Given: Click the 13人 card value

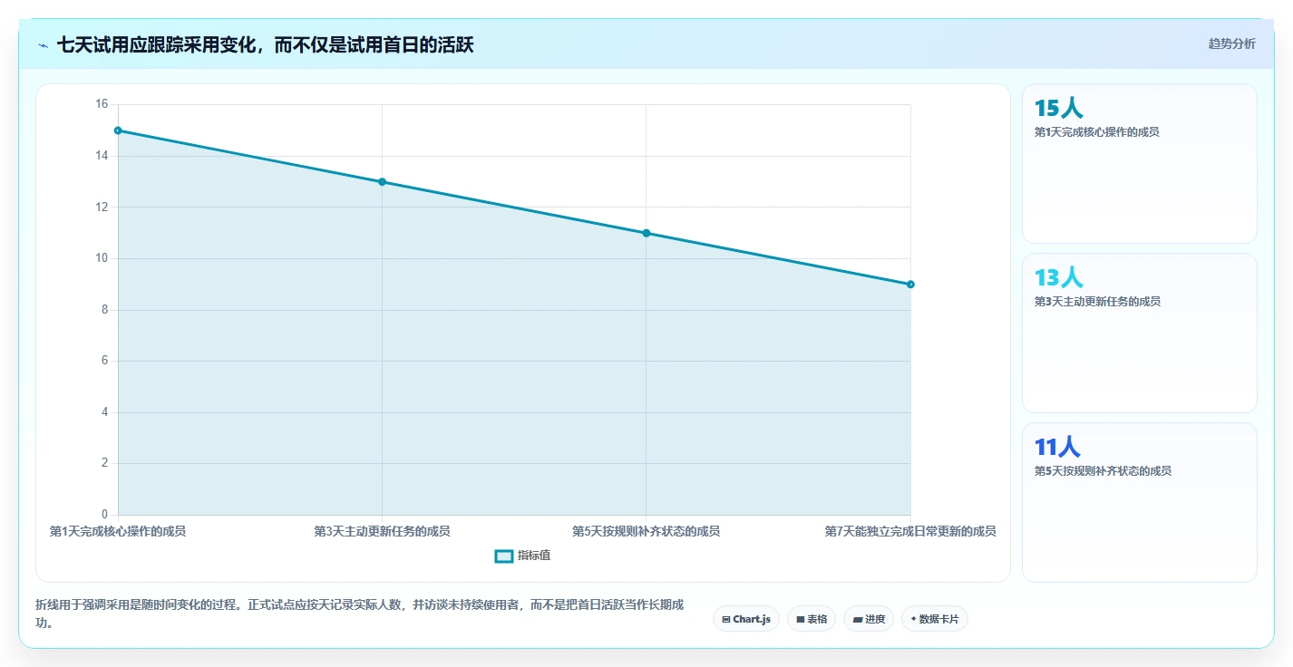Looking at the screenshot, I should point(1058,277).
